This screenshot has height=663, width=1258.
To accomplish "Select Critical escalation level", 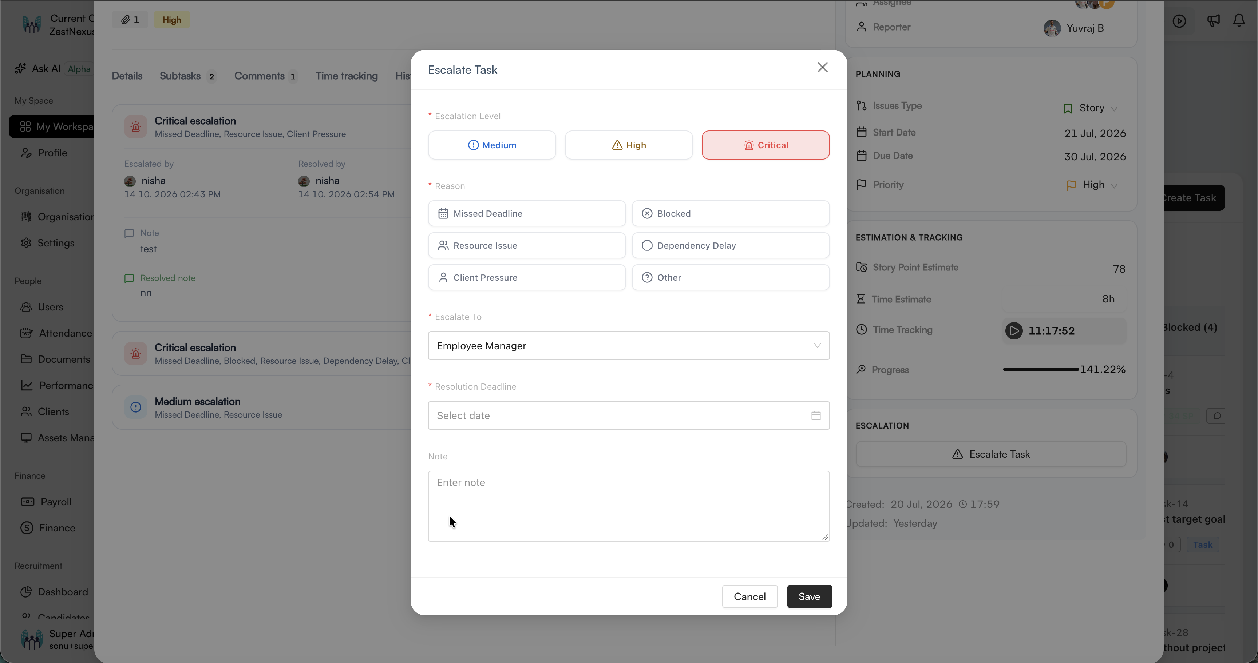I will (765, 145).
